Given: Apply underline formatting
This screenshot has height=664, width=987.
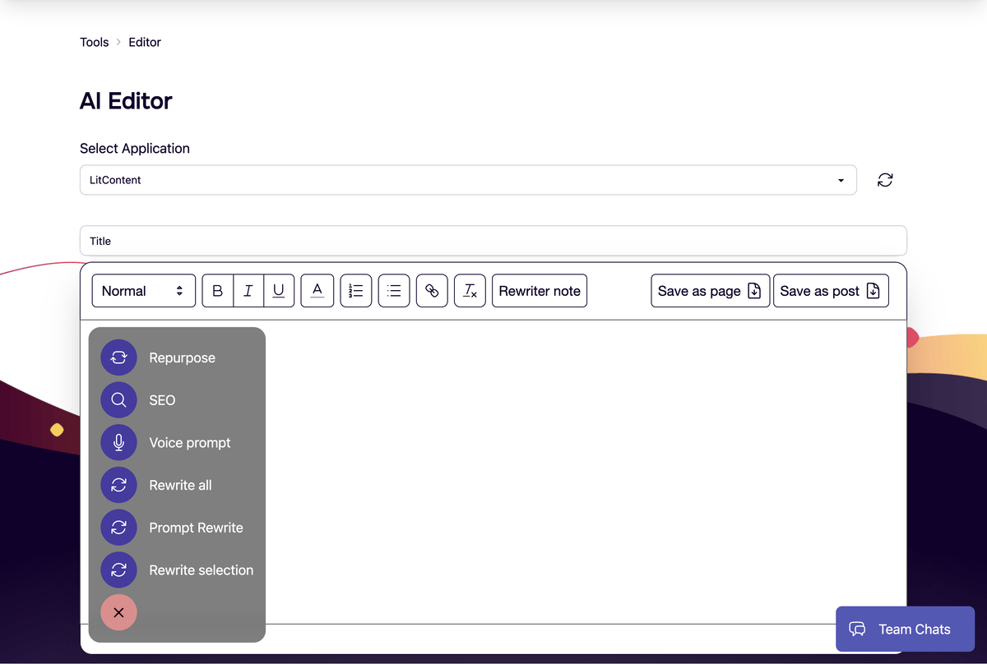Looking at the screenshot, I should pyautogui.click(x=278, y=290).
